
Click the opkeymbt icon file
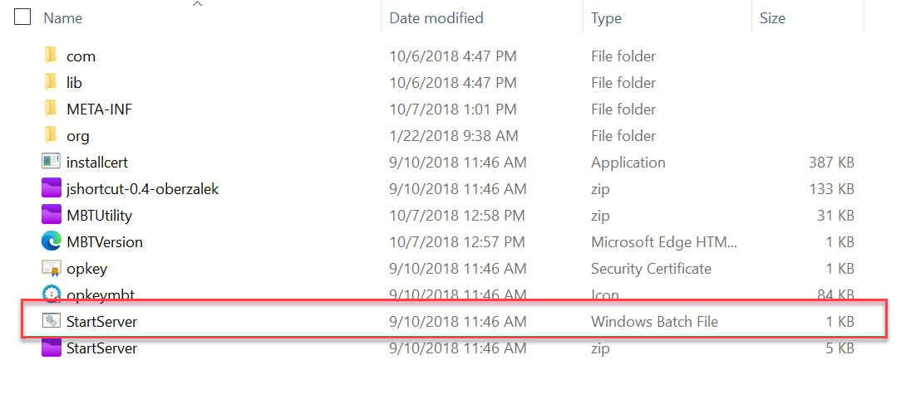pos(52,294)
